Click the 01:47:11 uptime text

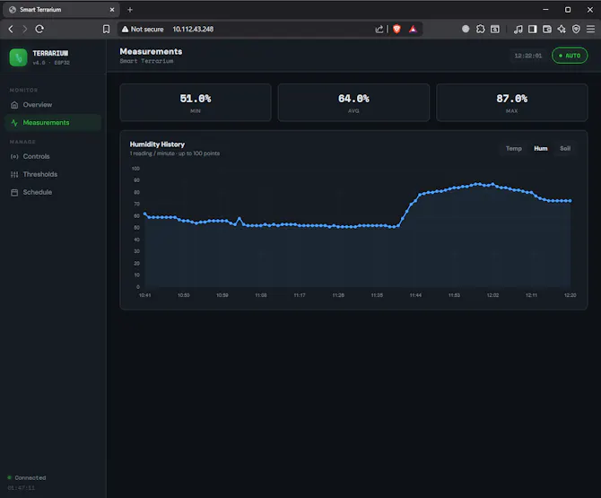22,488
